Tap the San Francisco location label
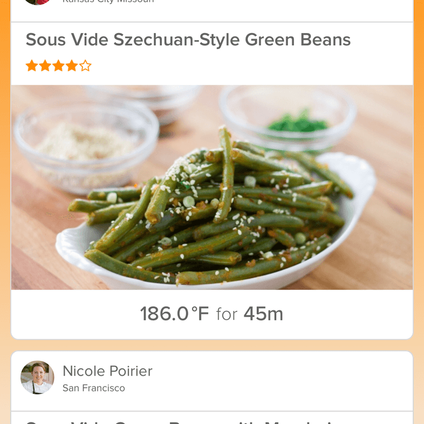424x424 pixels. [x=94, y=388]
